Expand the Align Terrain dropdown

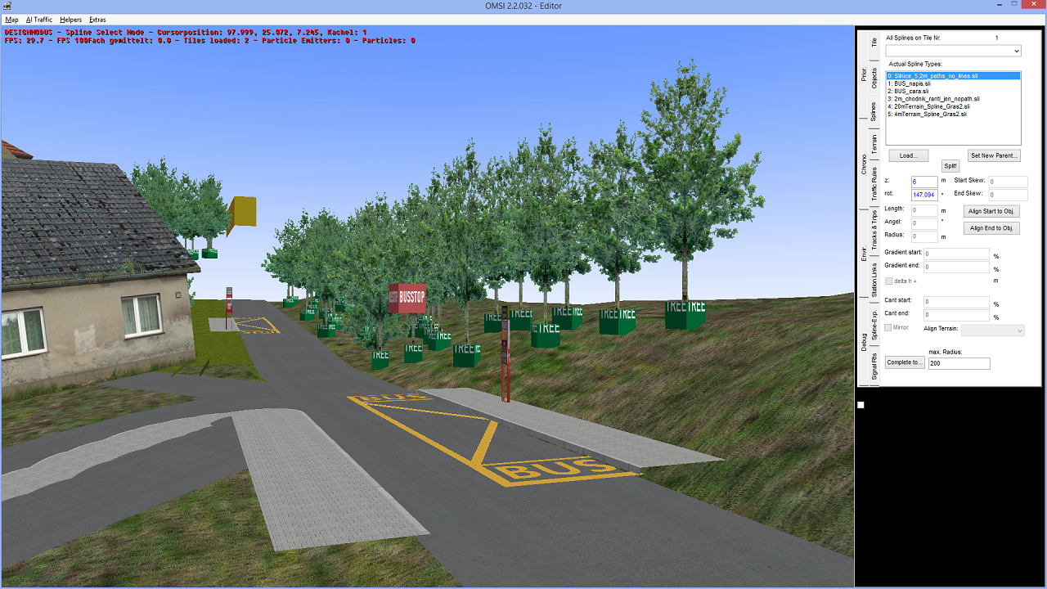point(993,330)
